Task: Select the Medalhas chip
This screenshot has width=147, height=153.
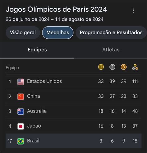Action: click(58, 32)
